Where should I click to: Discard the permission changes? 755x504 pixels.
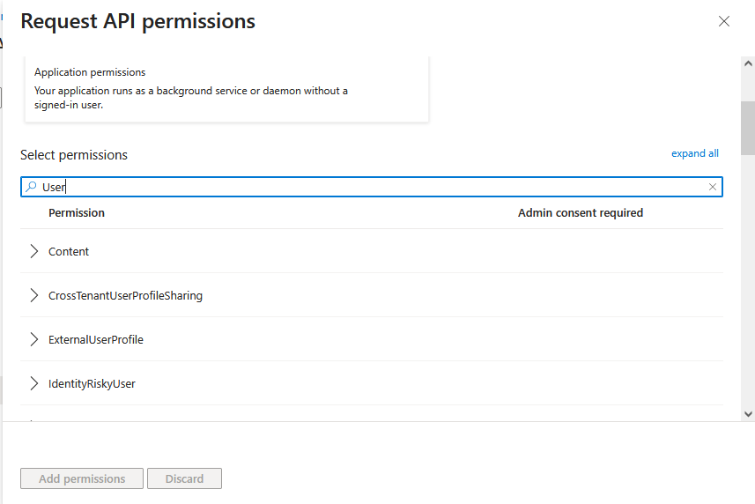[x=184, y=478]
